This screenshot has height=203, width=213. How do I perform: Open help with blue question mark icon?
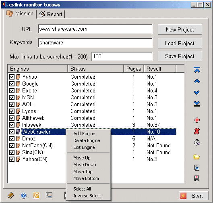[x=24, y=195]
